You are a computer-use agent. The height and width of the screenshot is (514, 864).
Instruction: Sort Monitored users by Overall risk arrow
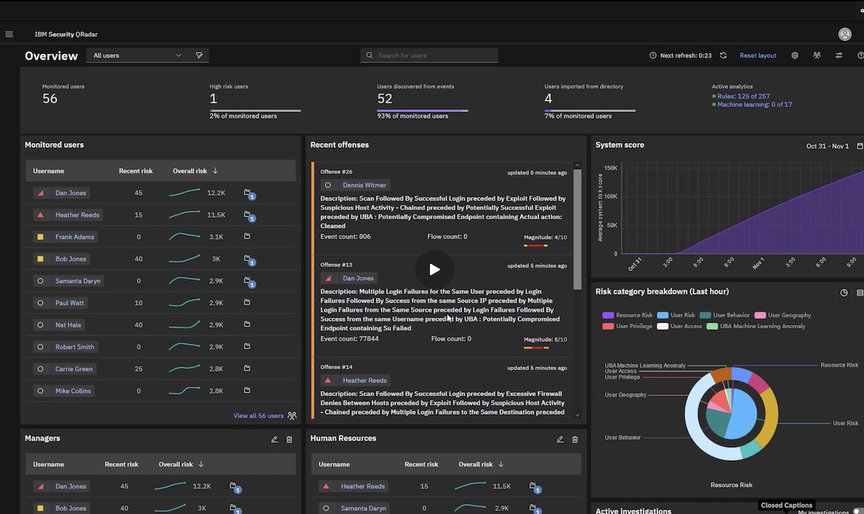(215, 171)
